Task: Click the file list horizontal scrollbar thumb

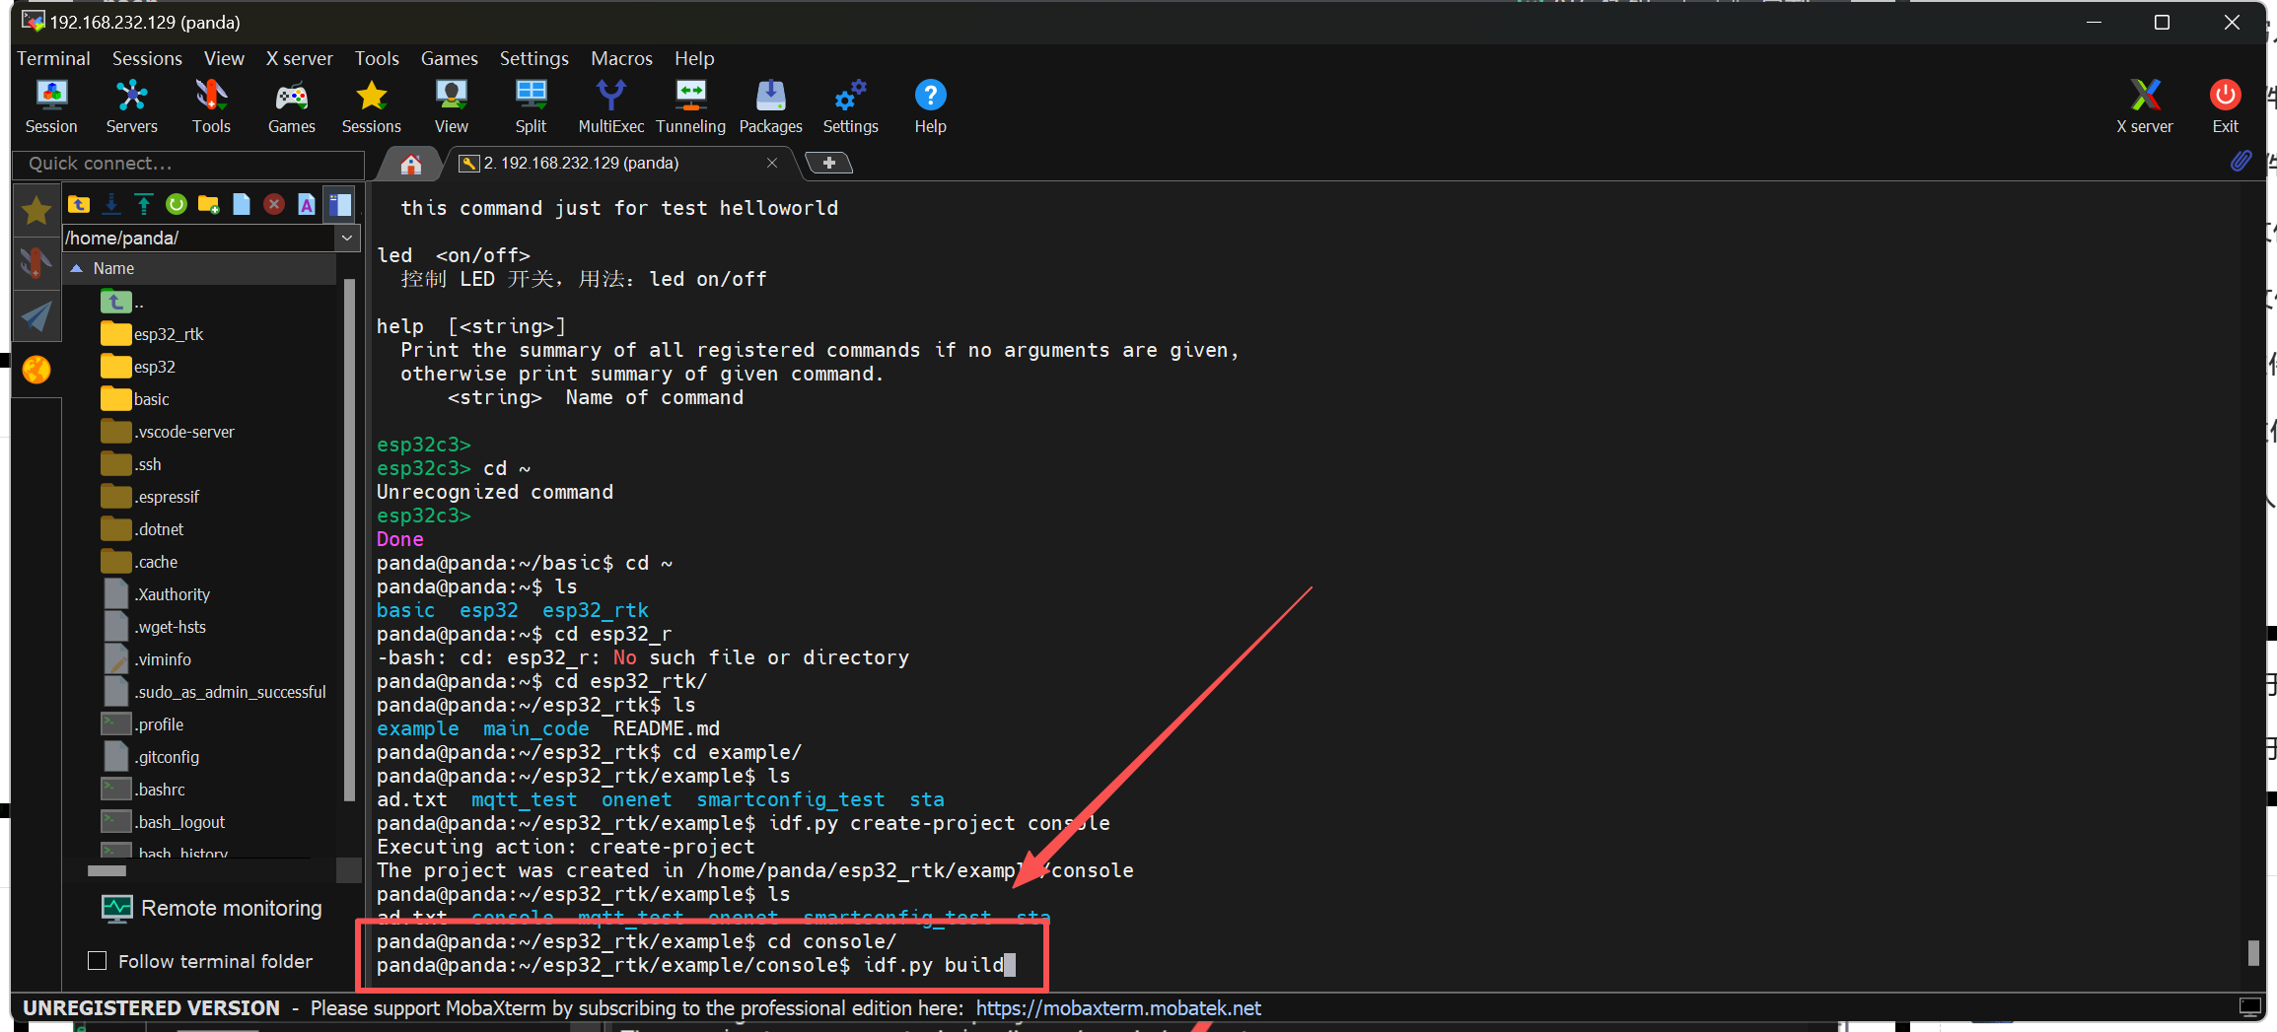Action: tap(107, 870)
